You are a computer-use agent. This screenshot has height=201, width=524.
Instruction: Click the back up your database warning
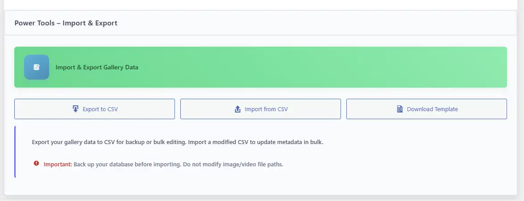pyautogui.click(x=179, y=164)
